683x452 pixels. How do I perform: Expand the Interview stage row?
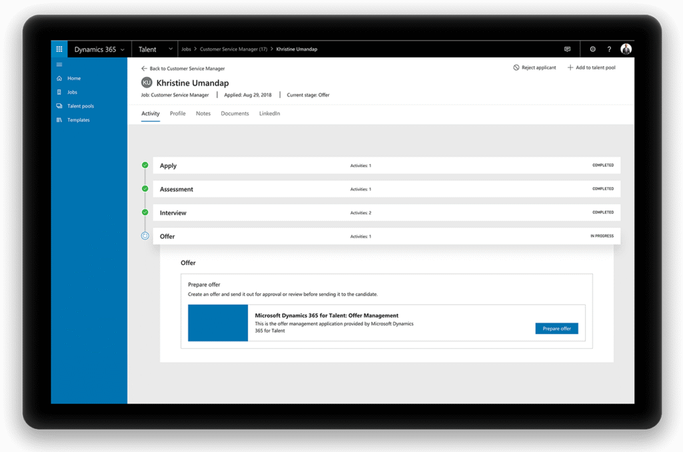click(x=386, y=213)
